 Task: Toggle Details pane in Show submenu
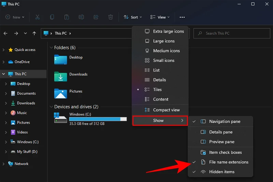[x=220, y=132]
